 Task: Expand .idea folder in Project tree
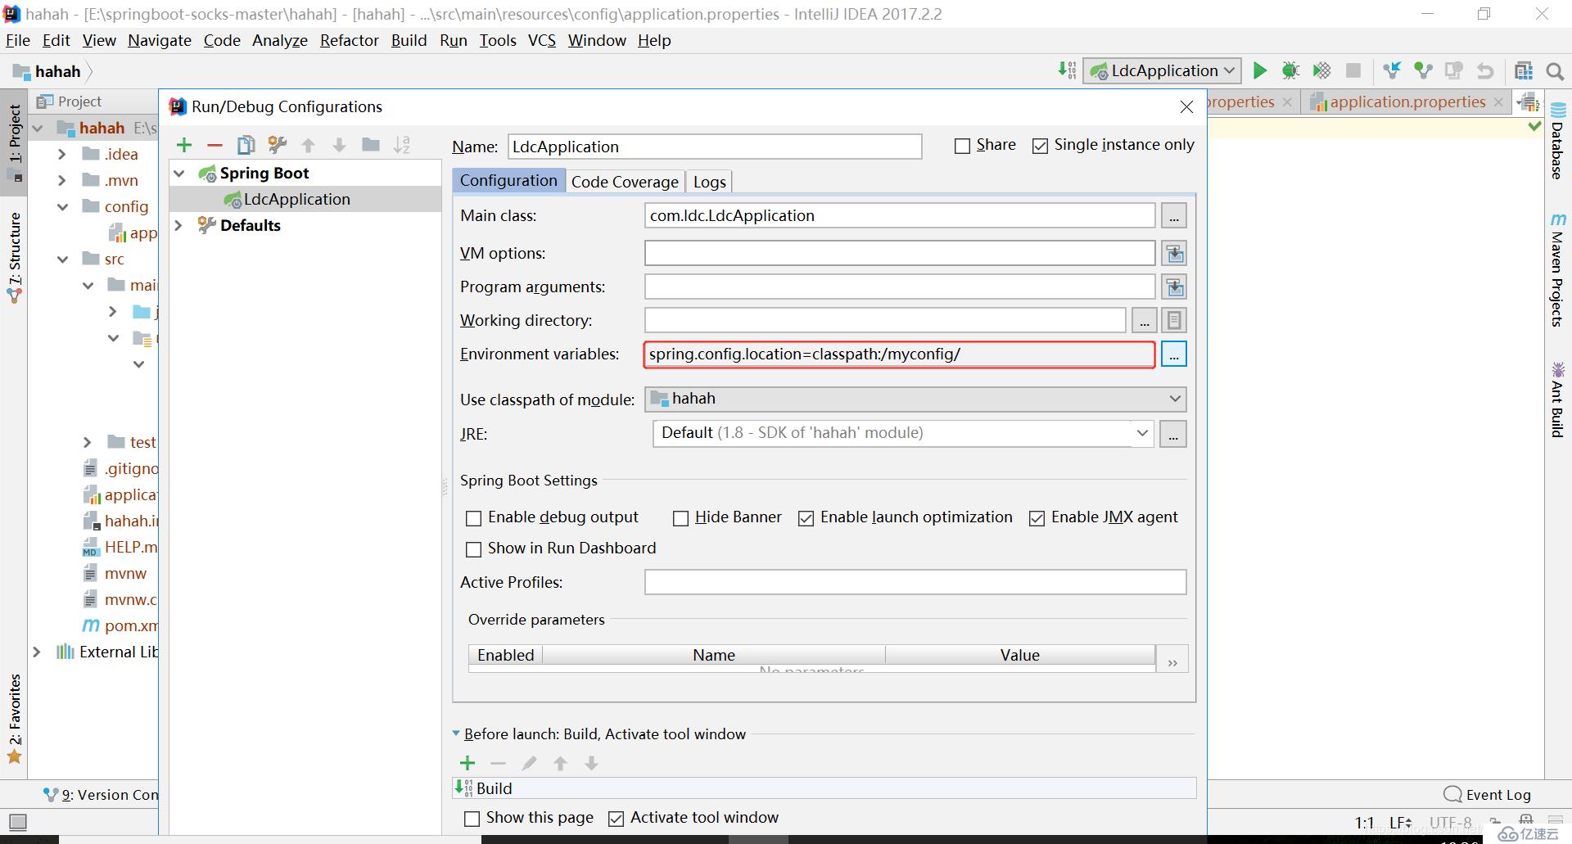pyautogui.click(x=62, y=154)
